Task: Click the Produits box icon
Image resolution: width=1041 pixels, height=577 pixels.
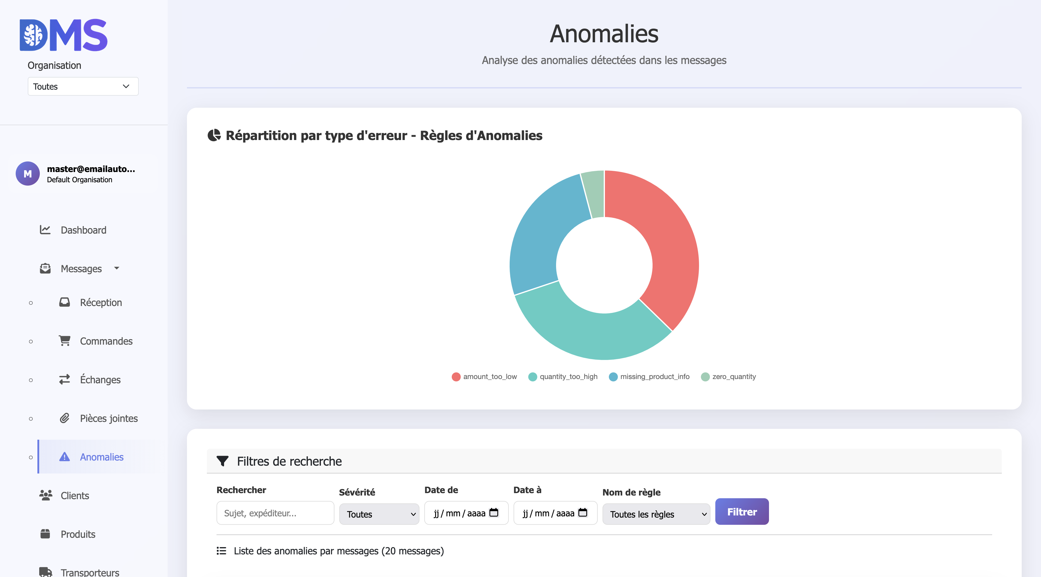Action: [x=45, y=534]
